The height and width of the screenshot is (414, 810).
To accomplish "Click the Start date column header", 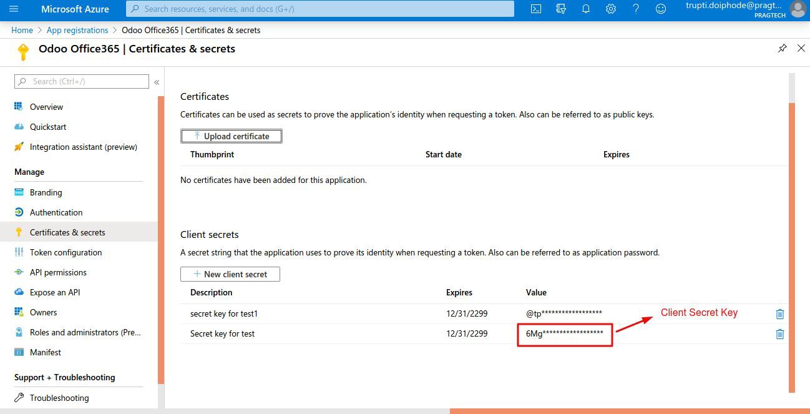I will [444, 154].
